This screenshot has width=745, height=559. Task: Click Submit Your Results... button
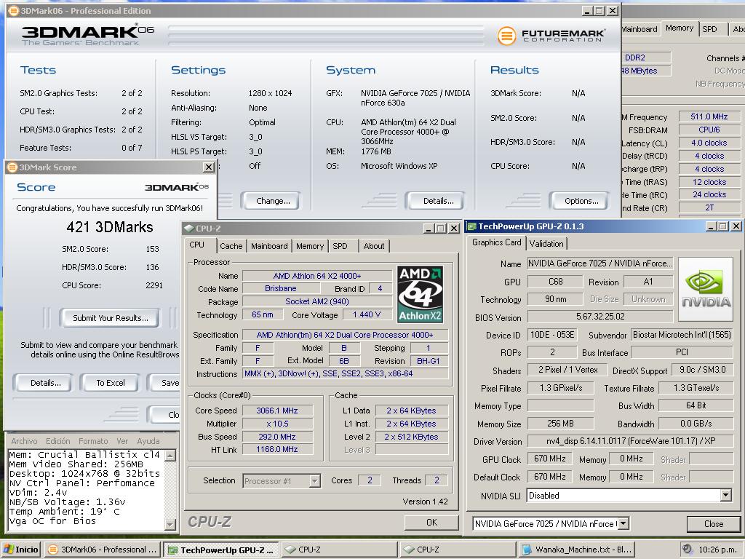coord(111,318)
